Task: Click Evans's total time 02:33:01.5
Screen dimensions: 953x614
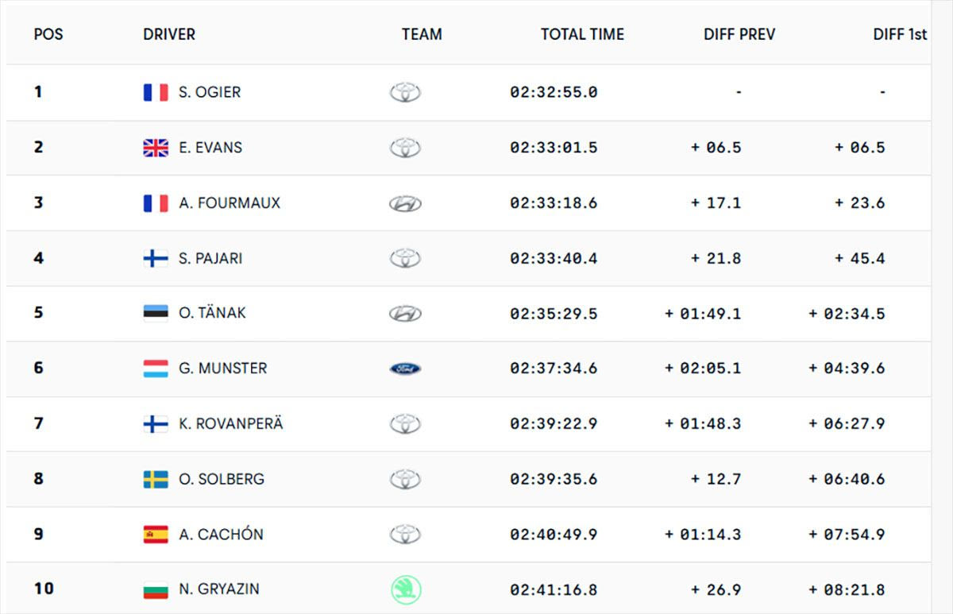Action: (554, 148)
